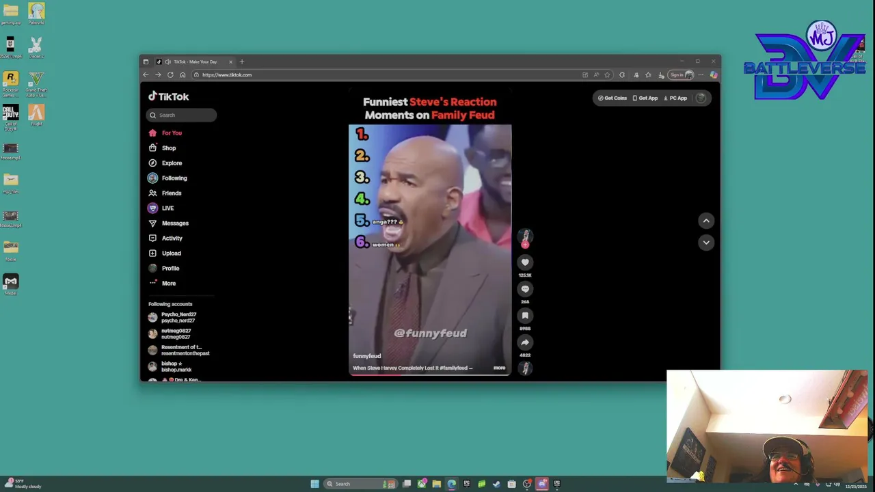Go to the previous video with up arrow
The width and height of the screenshot is (875, 492).
coord(706,221)
